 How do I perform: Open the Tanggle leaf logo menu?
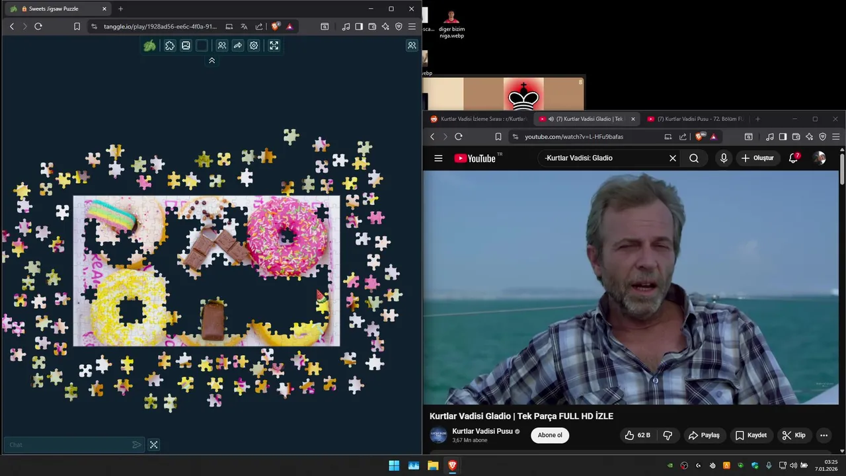tap(150, 46)
